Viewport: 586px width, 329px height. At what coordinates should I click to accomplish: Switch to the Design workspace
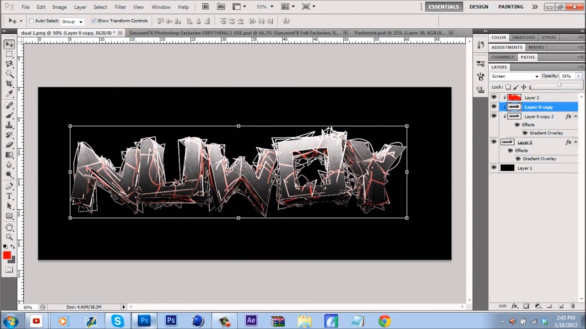479,7
